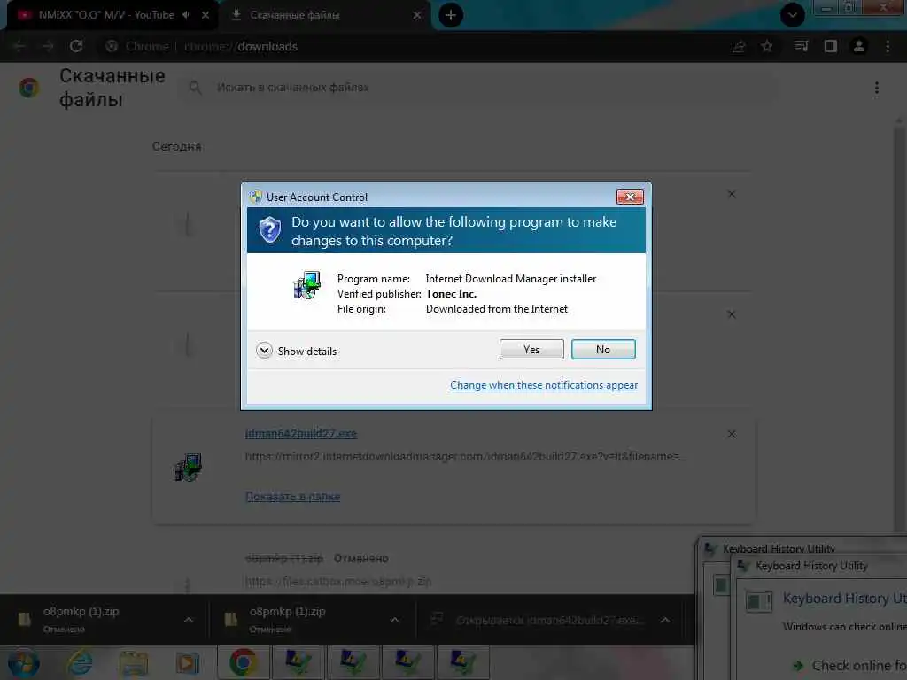Click the Chrome logo on downloads page
This screenshot has width=907, height=680.
pyautogui.click(x=29, y=88)
